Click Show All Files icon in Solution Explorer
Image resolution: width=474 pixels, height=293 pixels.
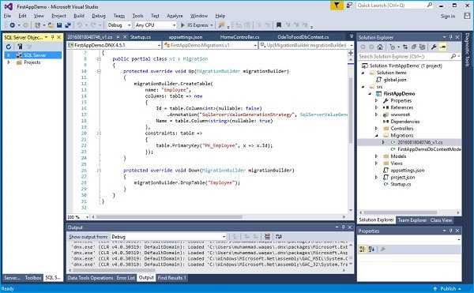coord(422,47)
